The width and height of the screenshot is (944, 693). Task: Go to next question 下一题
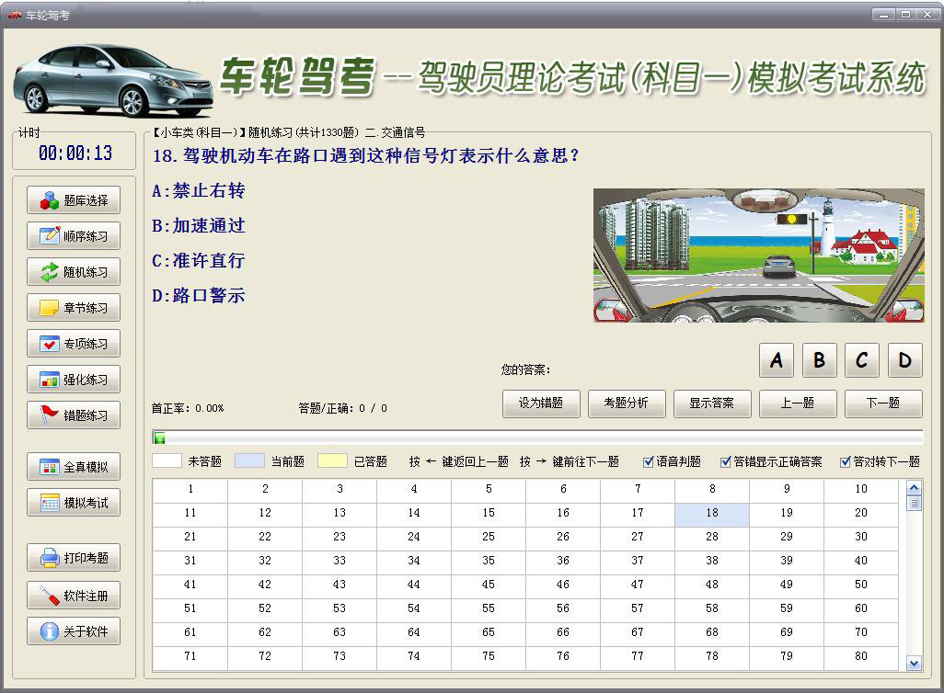[x=883, y=403]
